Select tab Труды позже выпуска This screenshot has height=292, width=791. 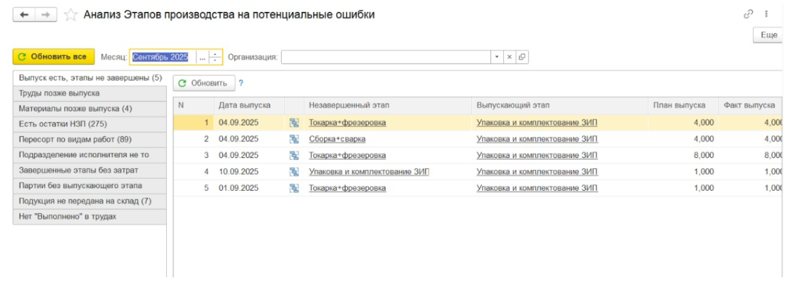(x=90, y=94)
